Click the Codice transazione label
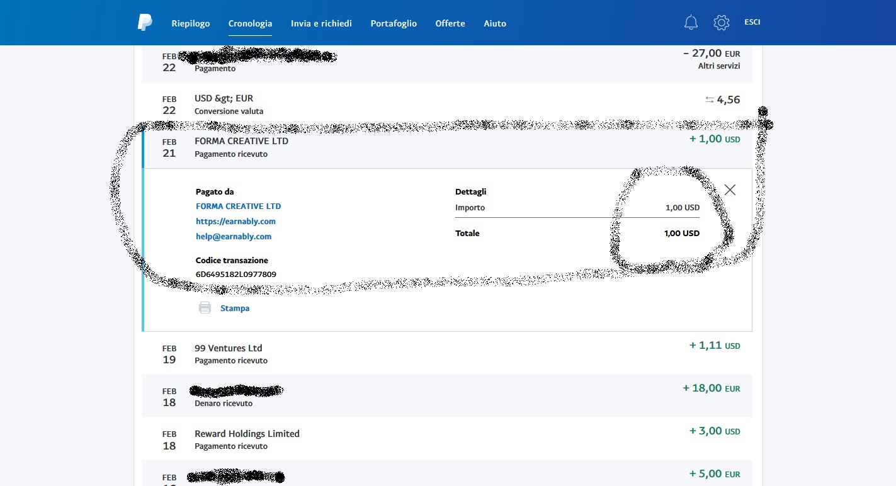This screenshot has width=896, height=486. click(232, 261)
